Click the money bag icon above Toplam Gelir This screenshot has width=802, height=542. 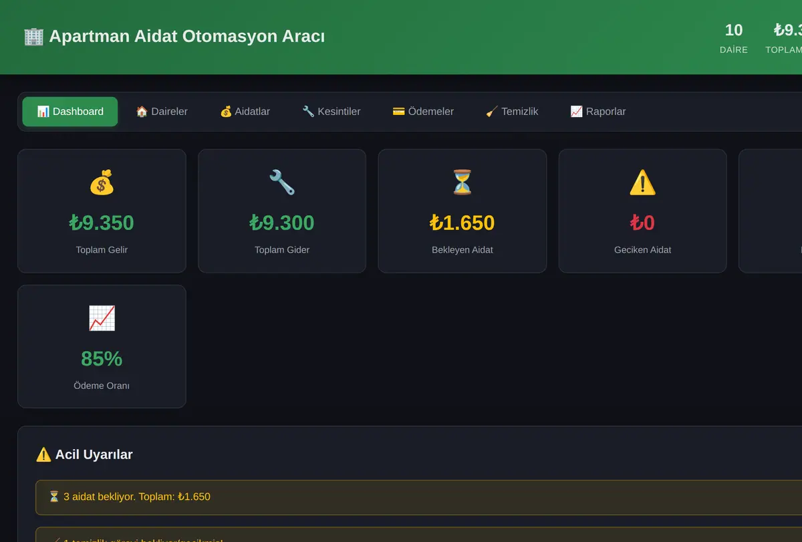coord(102,182)
